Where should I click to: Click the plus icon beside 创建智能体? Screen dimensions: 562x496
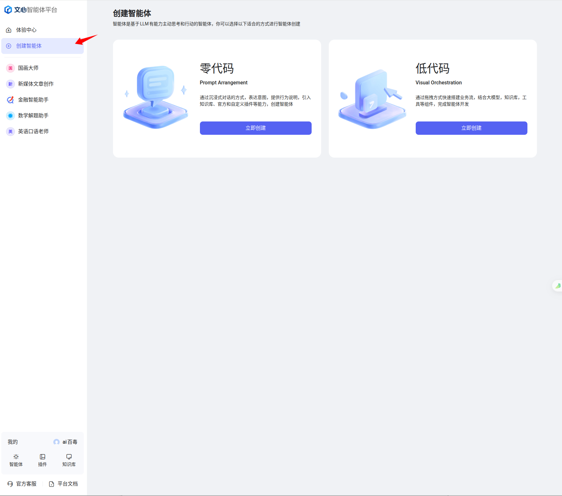(x=9, y=46)
